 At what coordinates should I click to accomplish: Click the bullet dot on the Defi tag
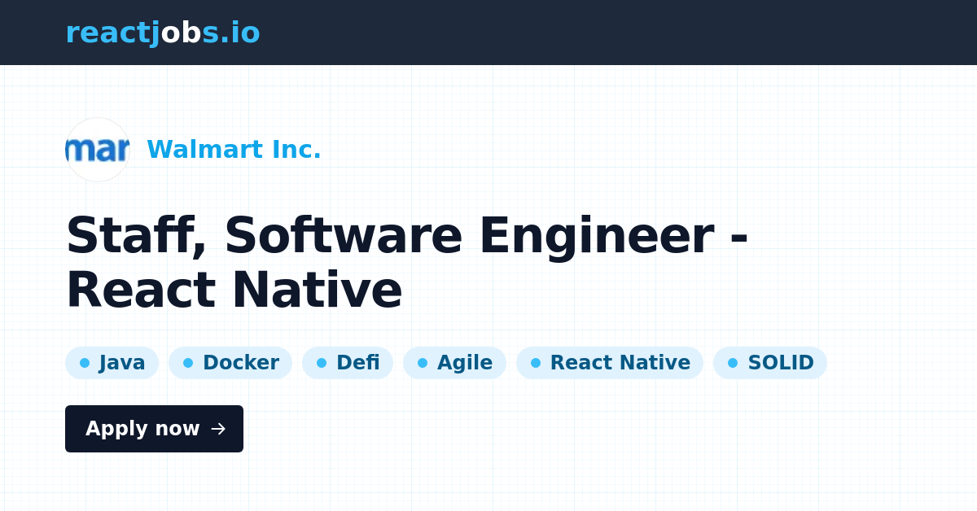point(322,363)
